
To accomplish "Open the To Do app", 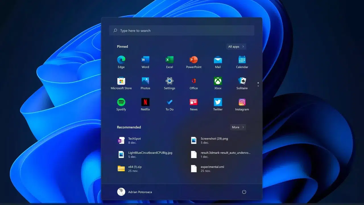I will click(x=169, y=102).
